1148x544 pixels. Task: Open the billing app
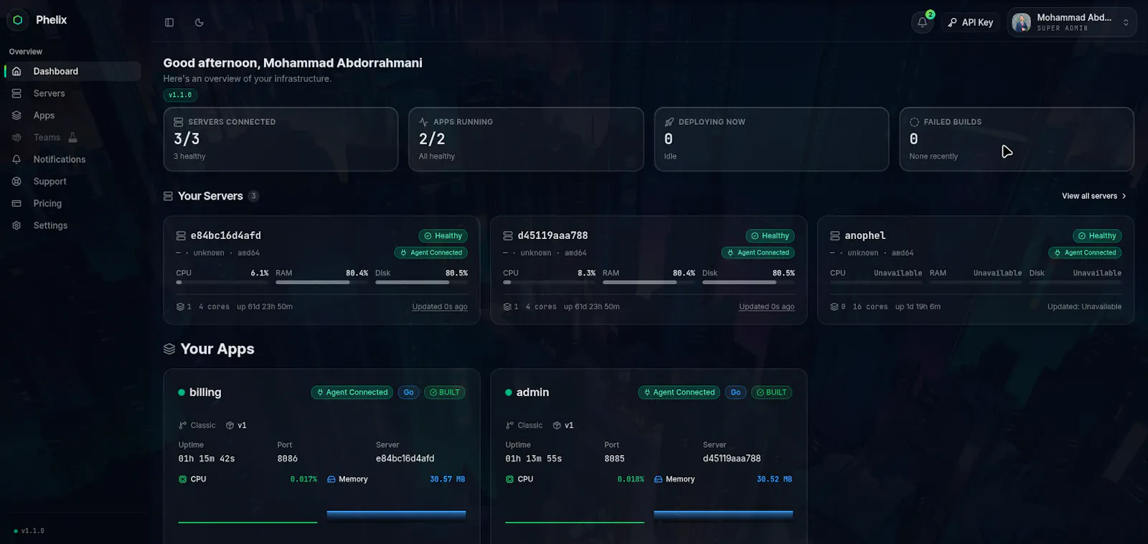pos(321,456)
